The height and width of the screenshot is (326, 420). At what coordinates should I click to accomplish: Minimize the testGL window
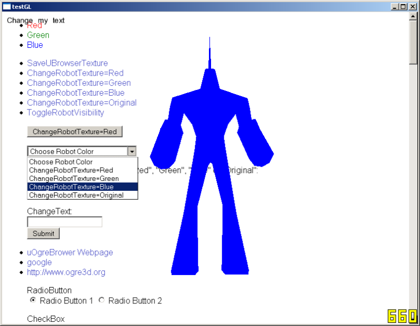click(394, 7)
